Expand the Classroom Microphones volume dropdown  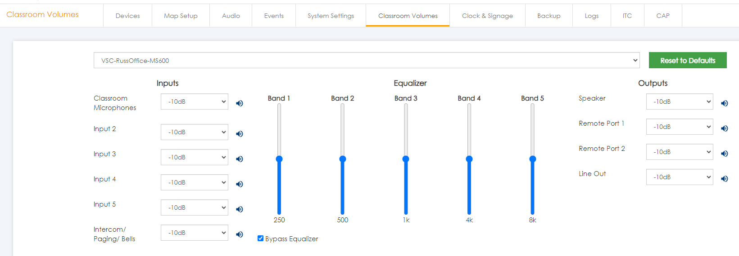[x=194, y=102]
